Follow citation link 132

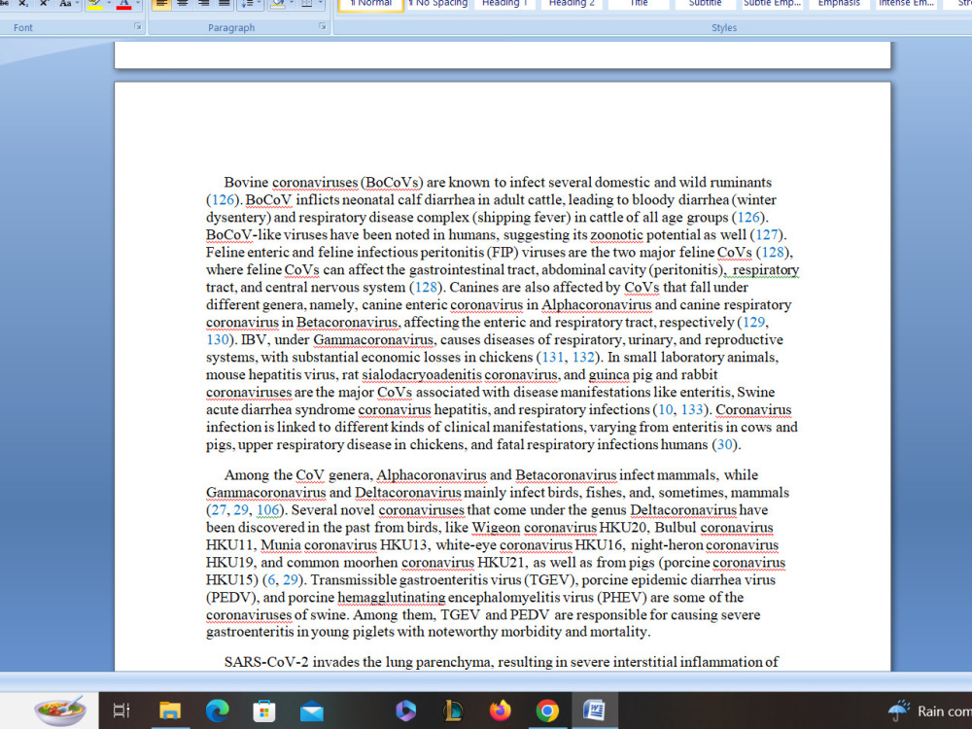pyautogui.click(x=583, y=357)
